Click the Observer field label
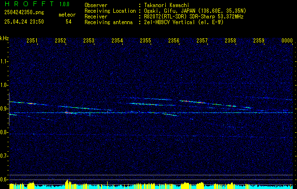Image resolution: width=297 pixels, height=189 pixels. click(x=96, y=5)
